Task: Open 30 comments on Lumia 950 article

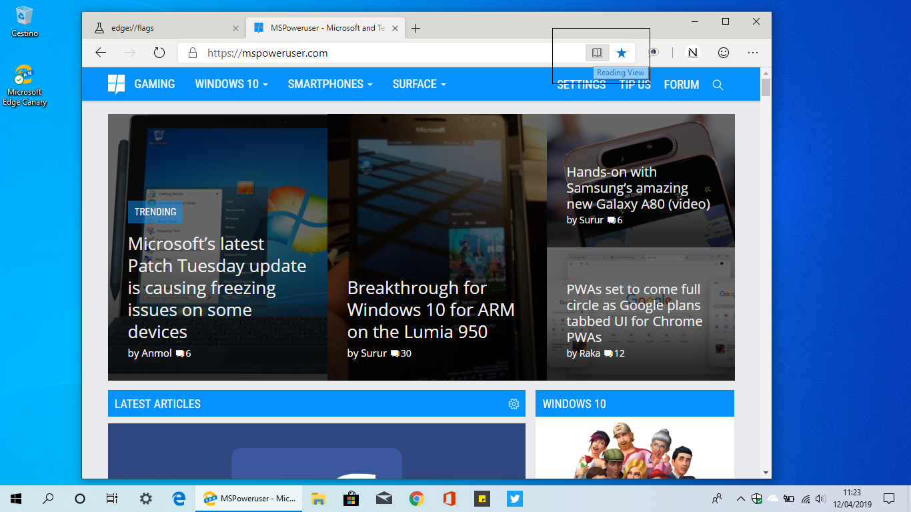Action: (401, 353)
